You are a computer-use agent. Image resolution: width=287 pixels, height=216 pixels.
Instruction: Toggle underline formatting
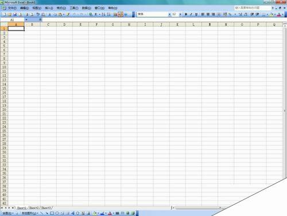pyautogui.click(x=196, y=14)
